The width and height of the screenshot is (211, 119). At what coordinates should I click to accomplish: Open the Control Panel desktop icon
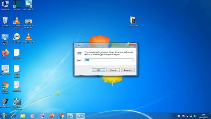[x=5, y=39]
